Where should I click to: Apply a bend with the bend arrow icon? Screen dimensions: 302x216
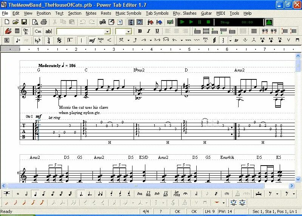click(x=135, y=40)
